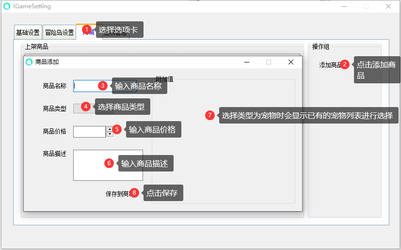
Task: Open the 商品类型 dropdown
Action: point(93,109)
